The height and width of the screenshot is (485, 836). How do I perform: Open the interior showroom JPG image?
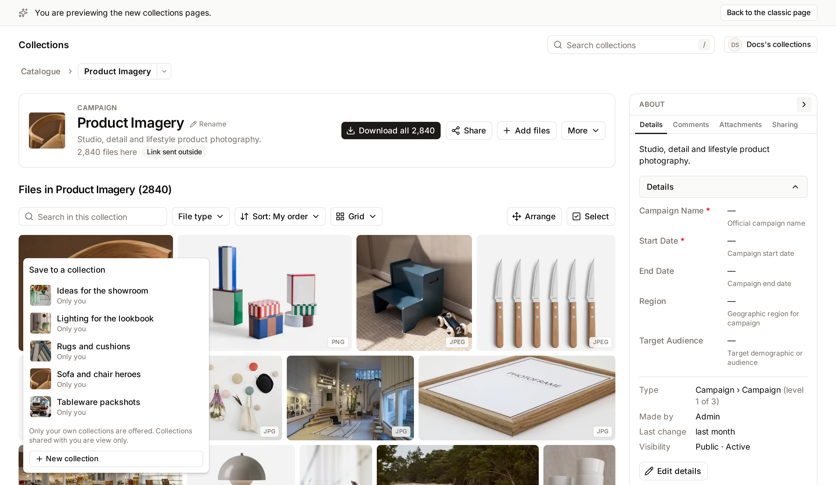click(350, 398)
